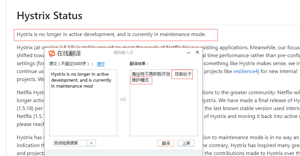The width and height of the screenshot is (300, 156).
Task: Click inside the translation result box
Action: (164, 103)
